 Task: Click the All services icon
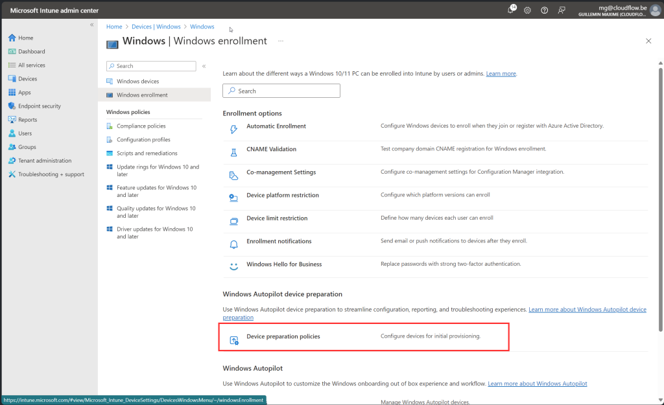click(12, 65)
